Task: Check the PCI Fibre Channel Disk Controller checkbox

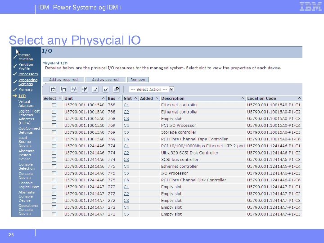Action: (54, 180)
